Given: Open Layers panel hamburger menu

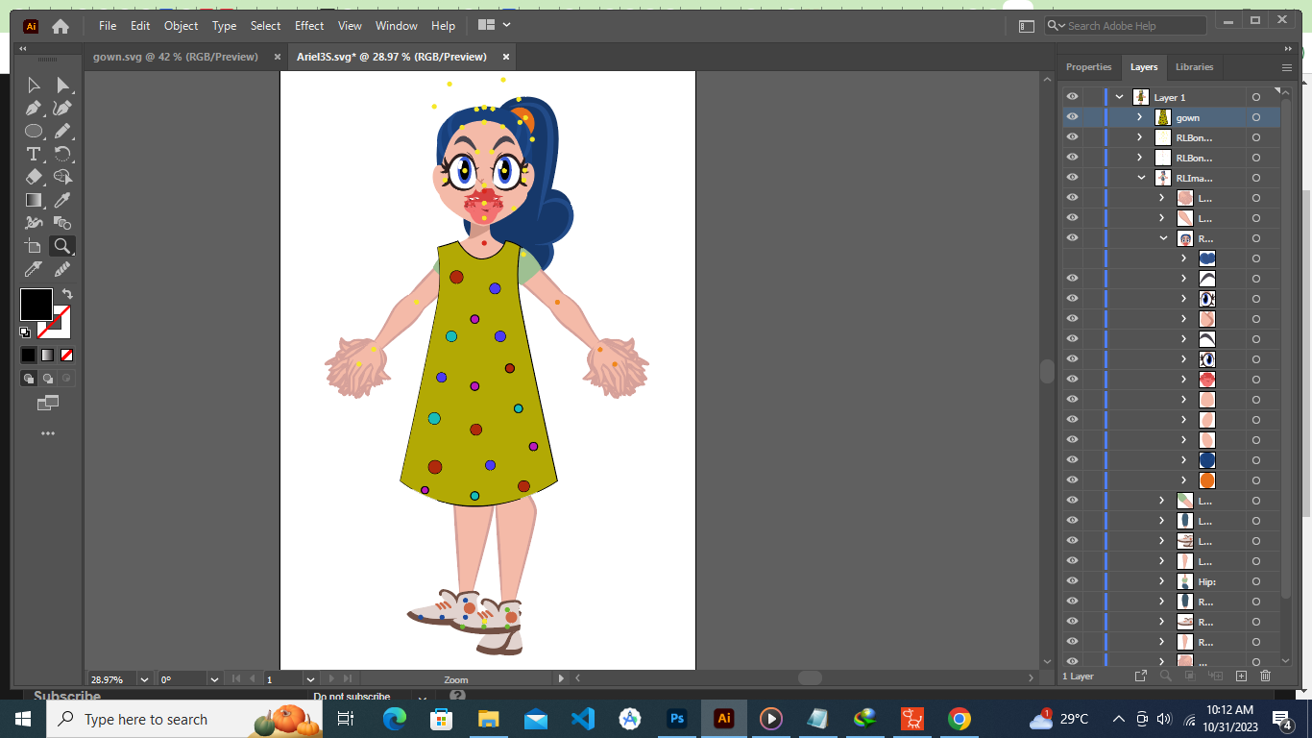Looking at the screenshot, I should (1287, 67).
